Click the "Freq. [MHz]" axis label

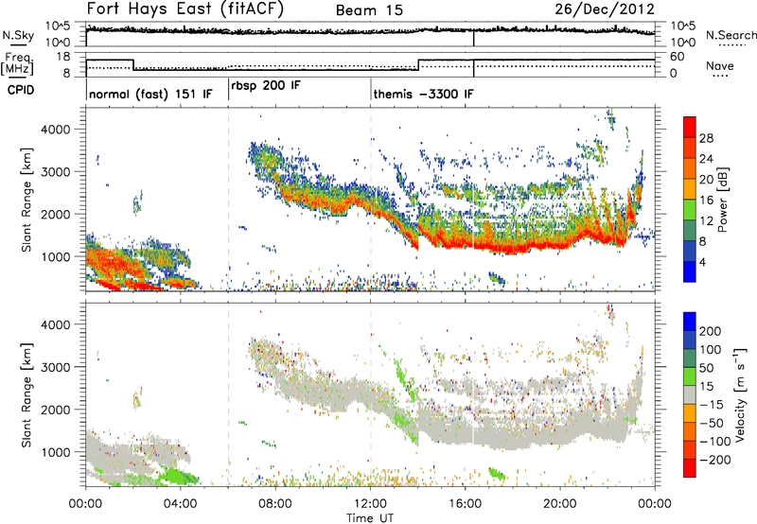17,63
